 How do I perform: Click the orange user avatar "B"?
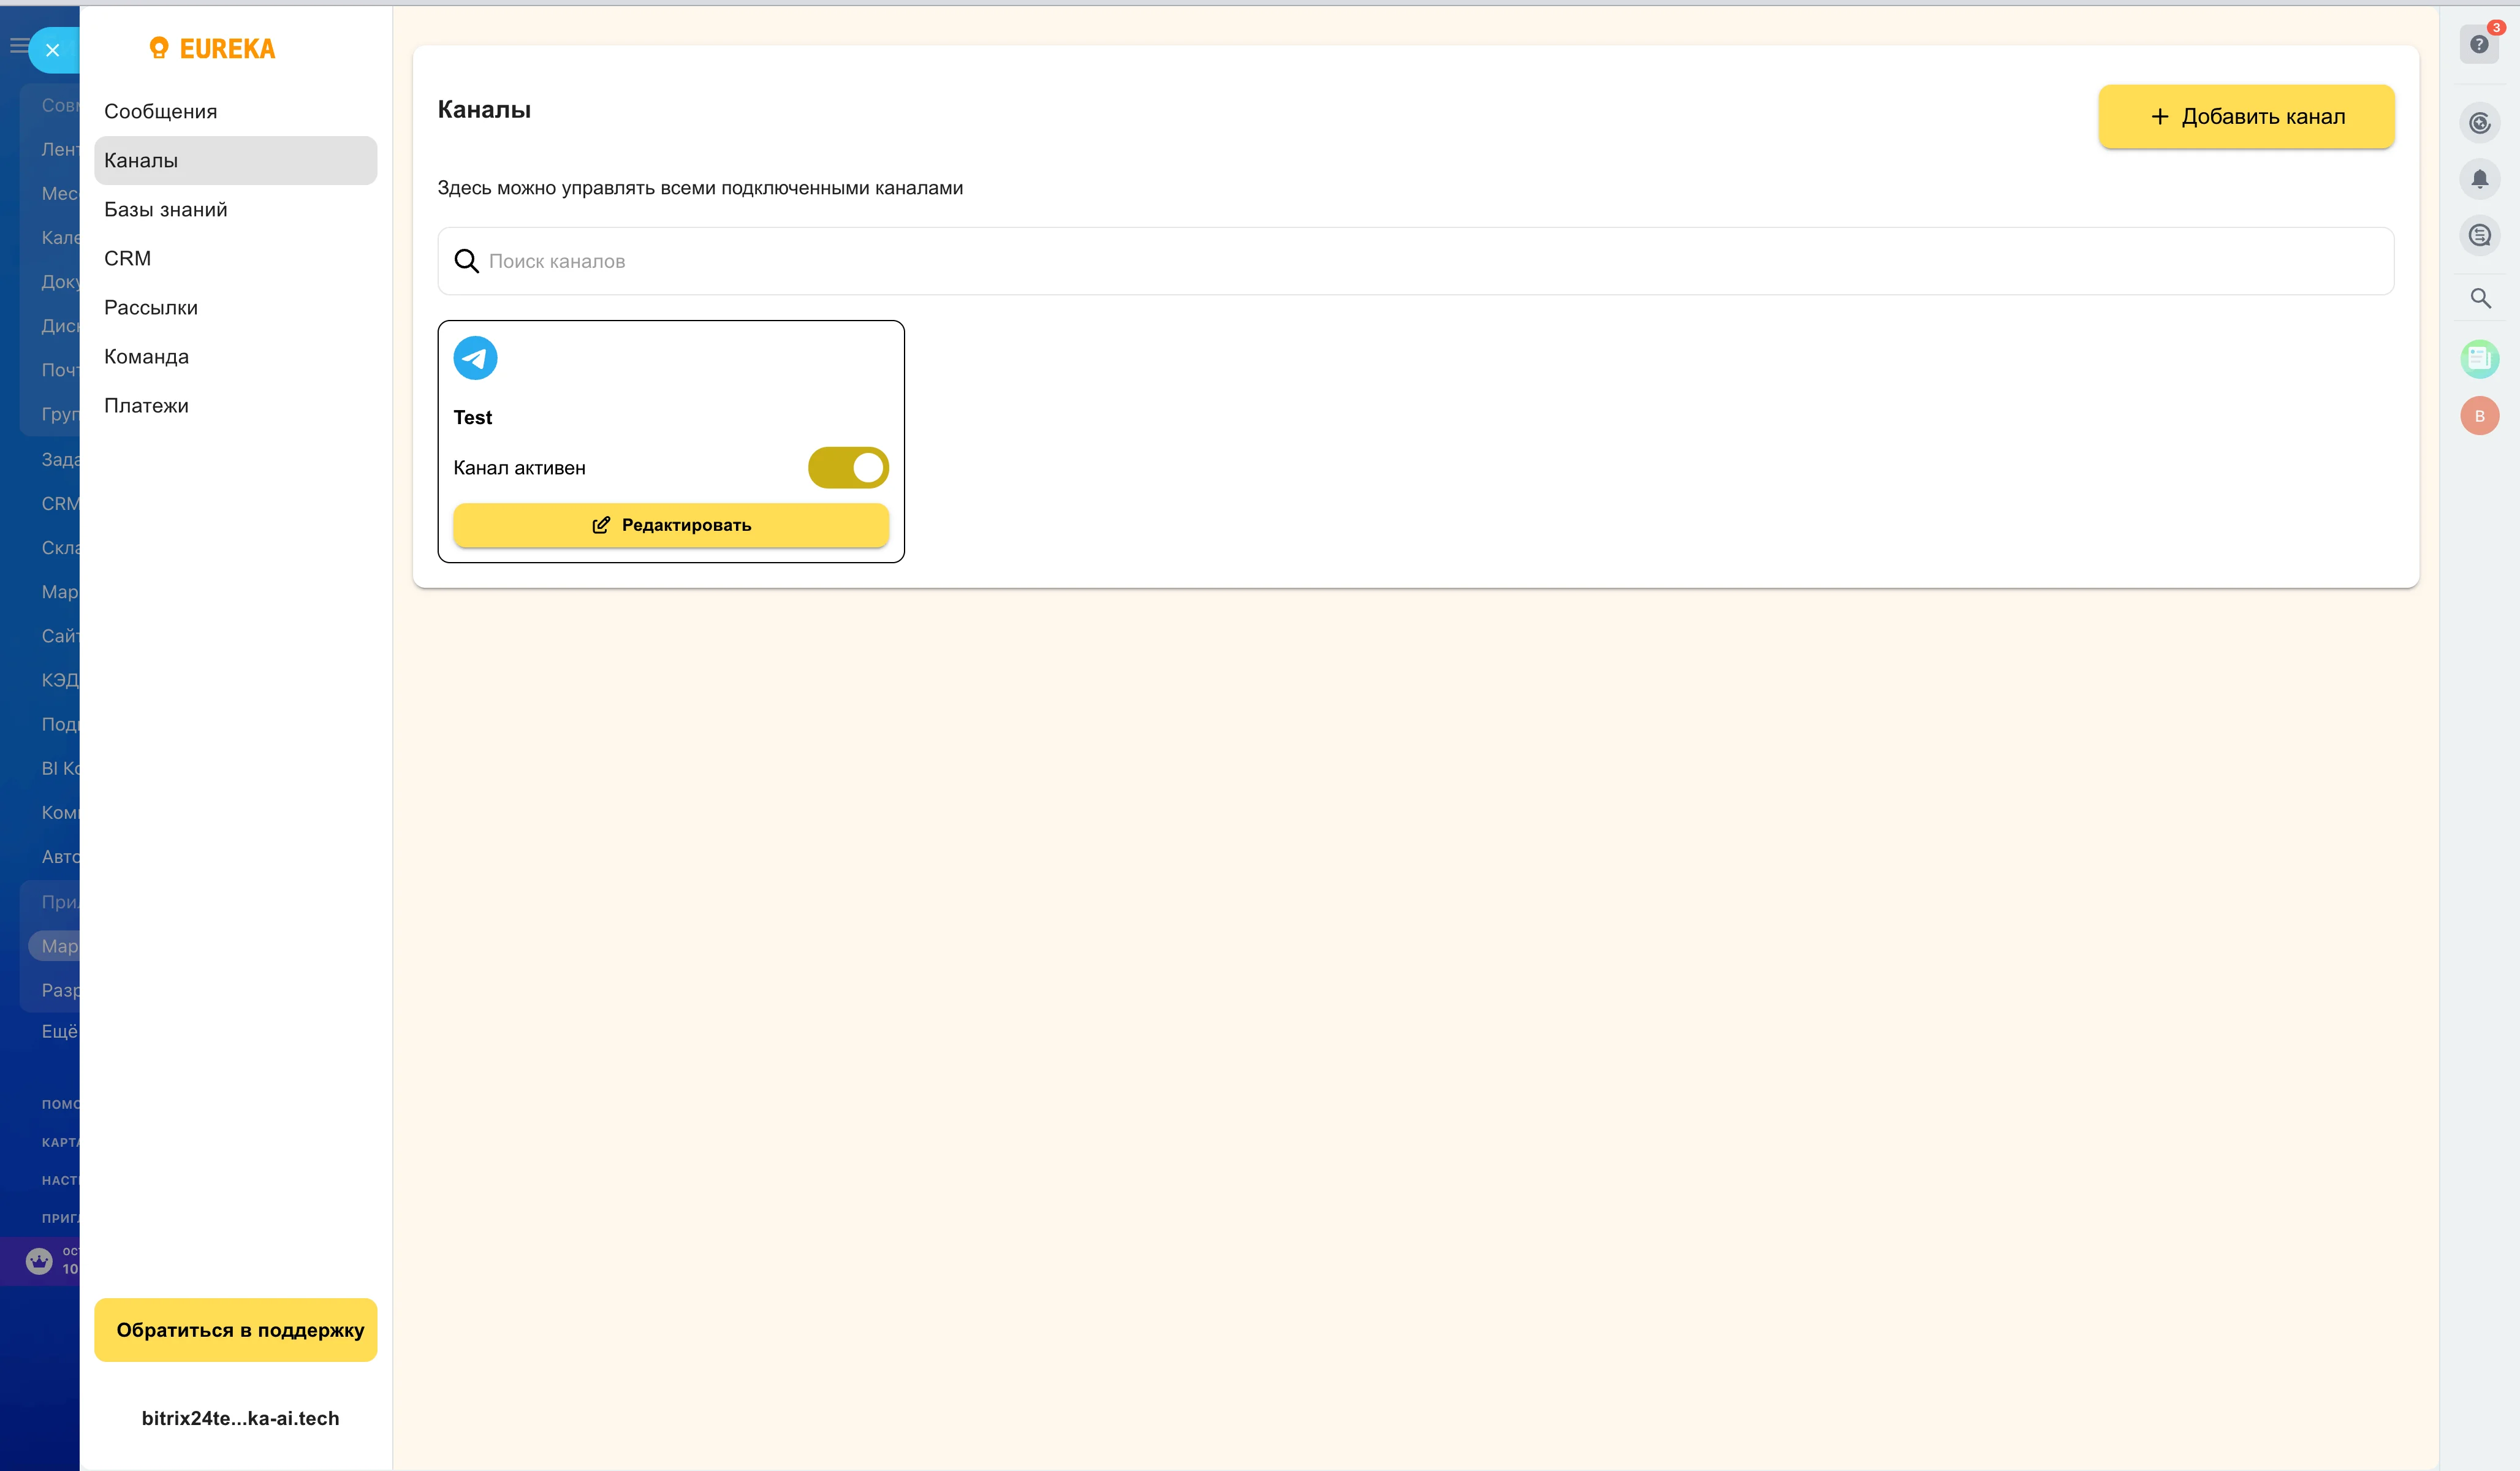pos(2479,416)
